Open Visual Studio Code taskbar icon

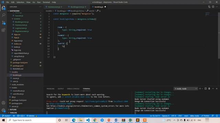coord(88,120)
